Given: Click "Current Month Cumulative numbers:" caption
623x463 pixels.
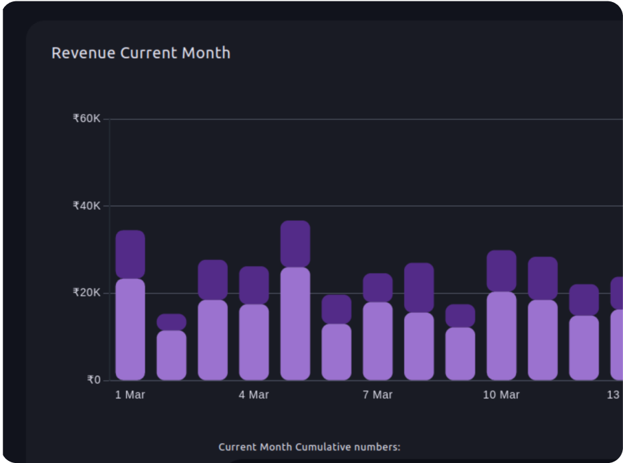Looking at the screenshot, I should pos(309,447).
